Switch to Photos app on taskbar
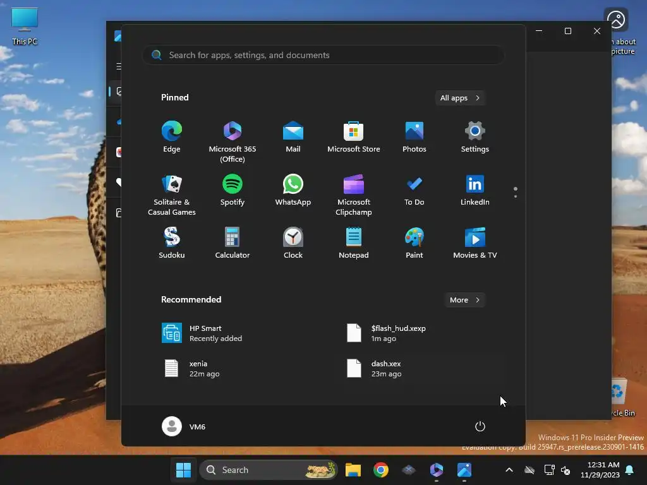This screenshot has height=485, width=647. [x=464, y=470]
